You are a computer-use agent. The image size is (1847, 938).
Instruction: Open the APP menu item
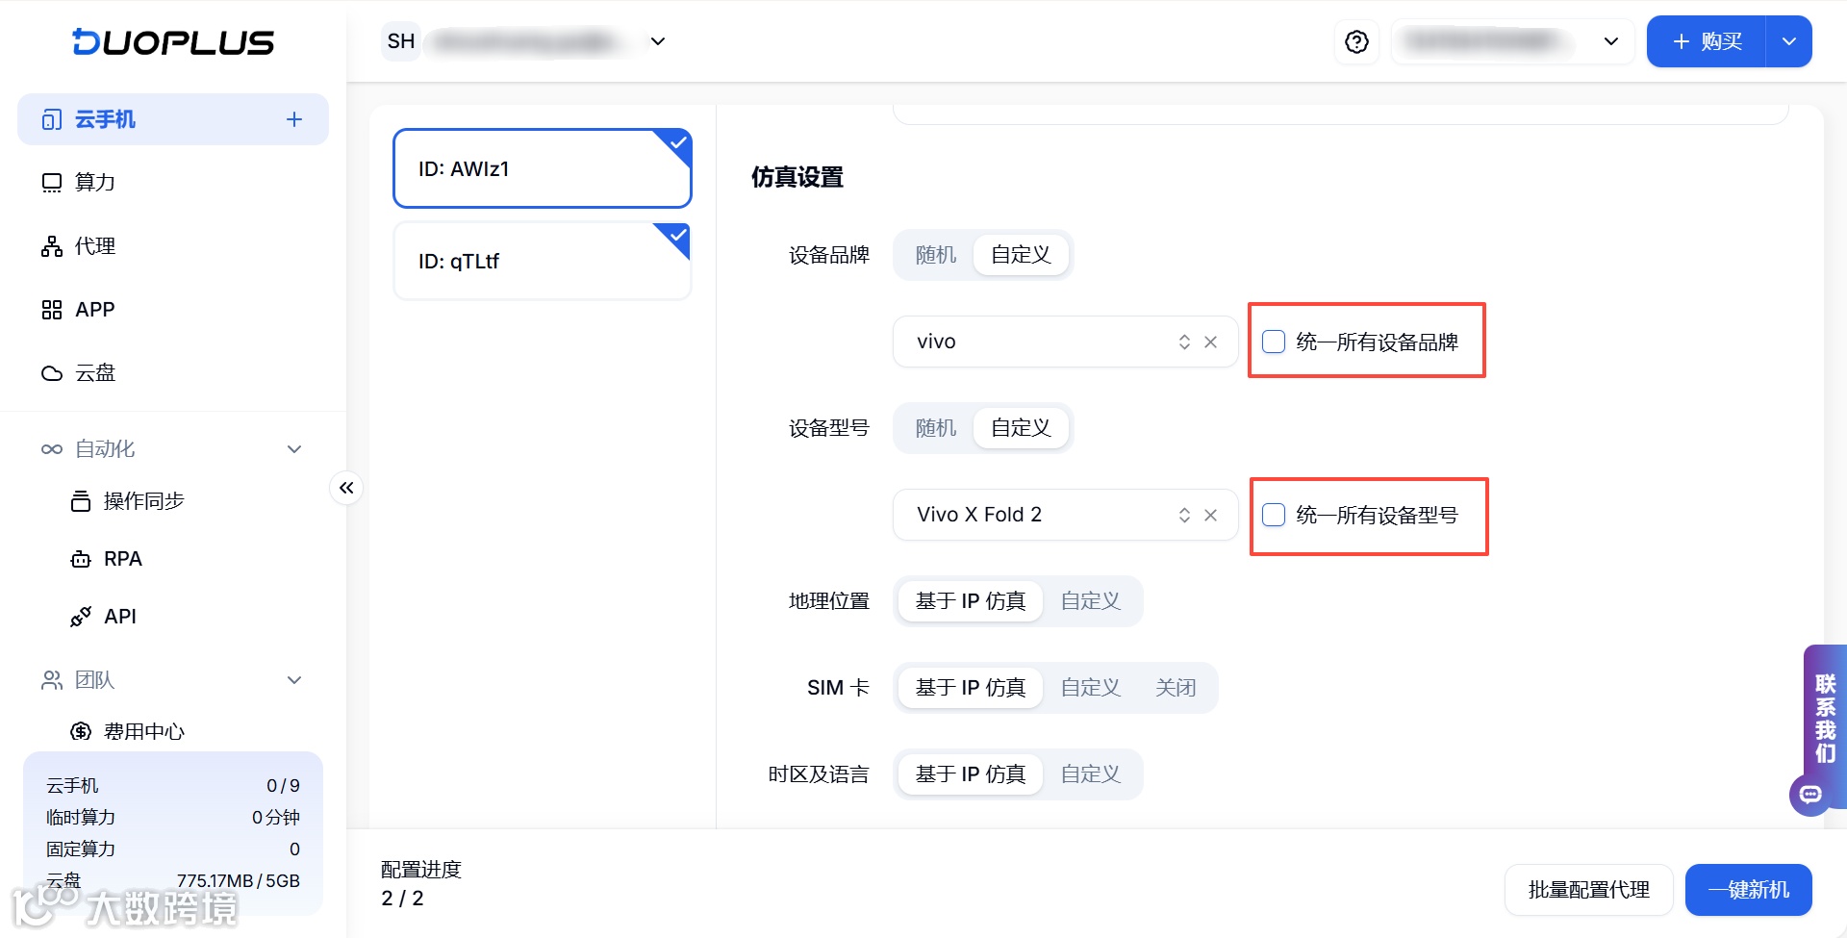(173, 310)
